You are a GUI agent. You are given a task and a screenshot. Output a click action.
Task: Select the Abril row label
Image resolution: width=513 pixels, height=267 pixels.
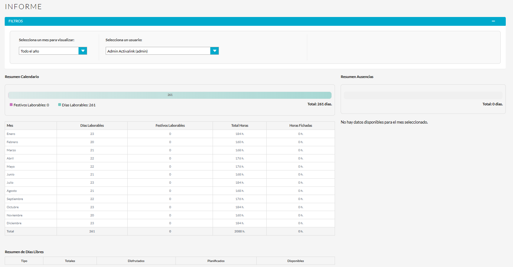(10, 159)
